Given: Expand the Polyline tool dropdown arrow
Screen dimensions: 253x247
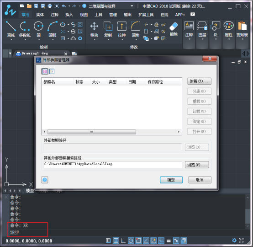Looking at the screenshot, I should pyautogui.click(x=25, y=39).
